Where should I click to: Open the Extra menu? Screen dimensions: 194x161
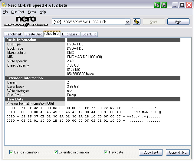click(32, 12)
